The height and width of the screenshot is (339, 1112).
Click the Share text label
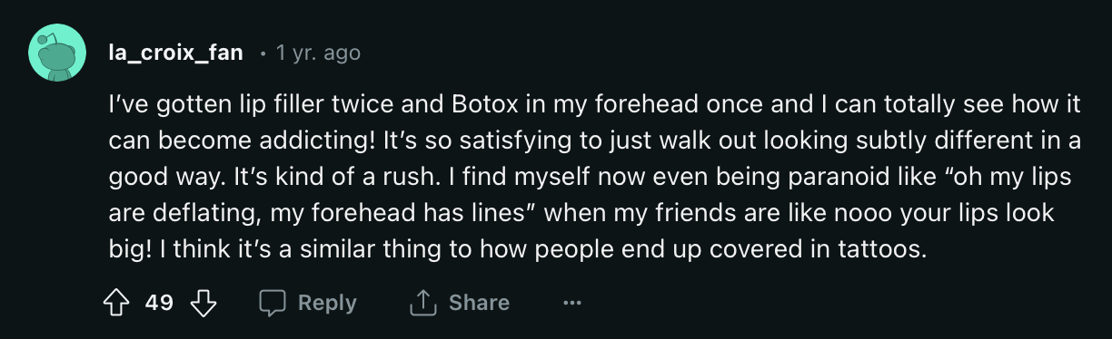tap(479, 303)
